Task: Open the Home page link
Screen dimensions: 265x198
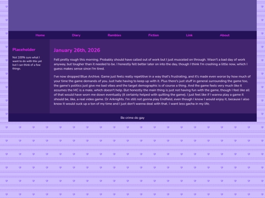Action: coord(40,35)
